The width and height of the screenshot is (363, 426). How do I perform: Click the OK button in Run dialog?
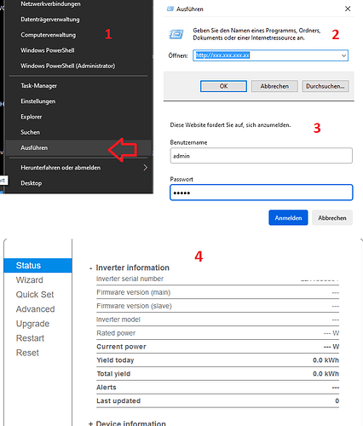223,86
